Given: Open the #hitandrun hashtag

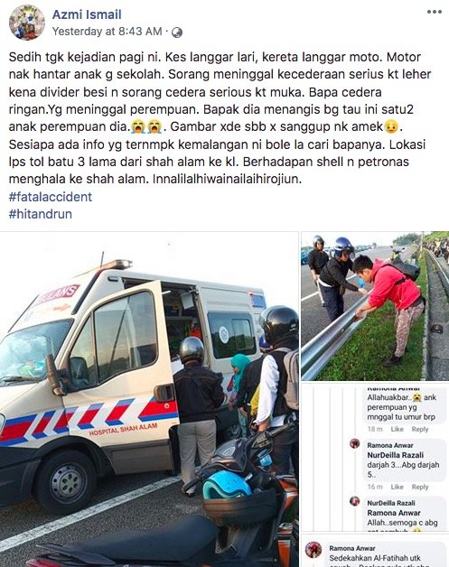Looking at the screenshot, I should [x=40, y=214].
